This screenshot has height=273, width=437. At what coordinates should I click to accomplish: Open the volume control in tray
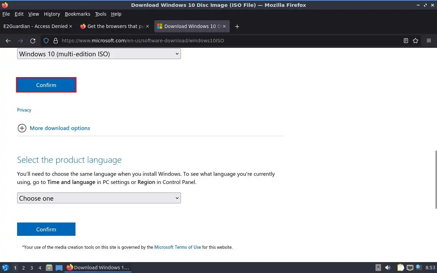(x=388, y=268)
